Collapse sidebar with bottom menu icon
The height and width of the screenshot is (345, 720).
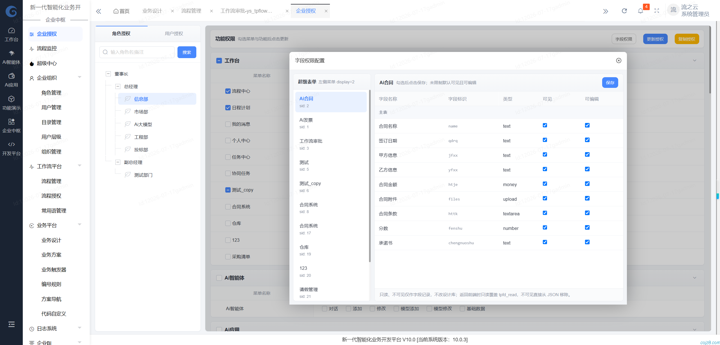(11, 324)
